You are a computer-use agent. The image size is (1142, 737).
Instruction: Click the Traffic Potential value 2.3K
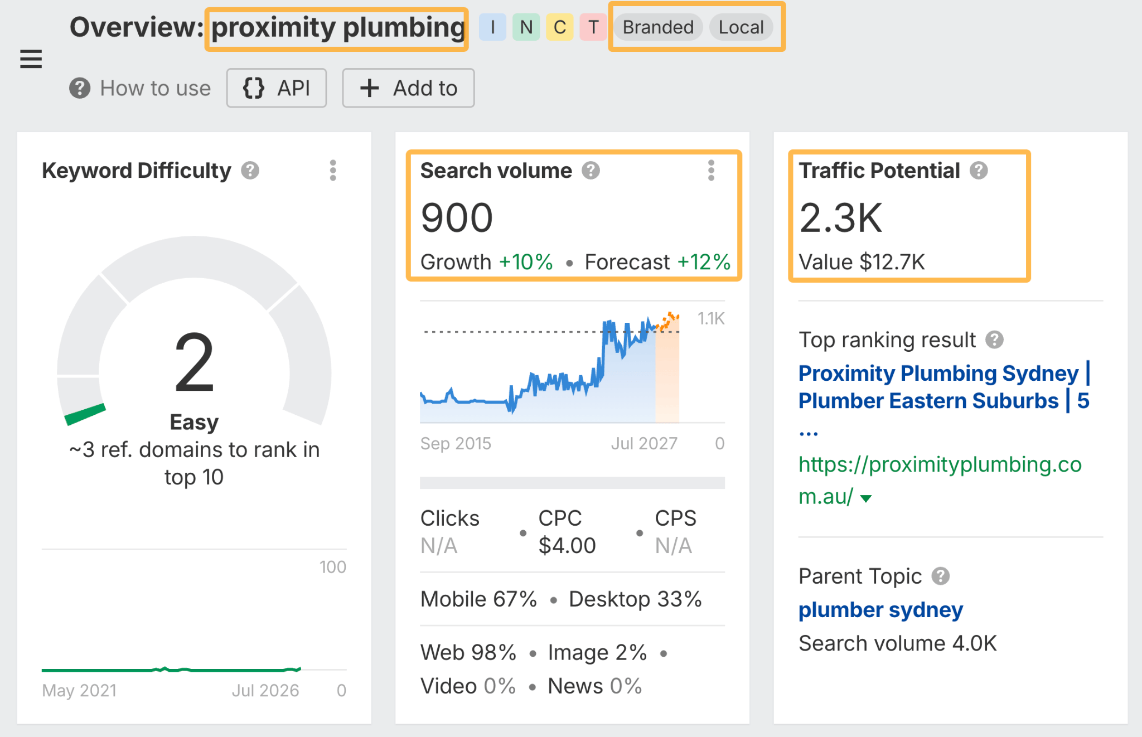click(x=841, y=217)
